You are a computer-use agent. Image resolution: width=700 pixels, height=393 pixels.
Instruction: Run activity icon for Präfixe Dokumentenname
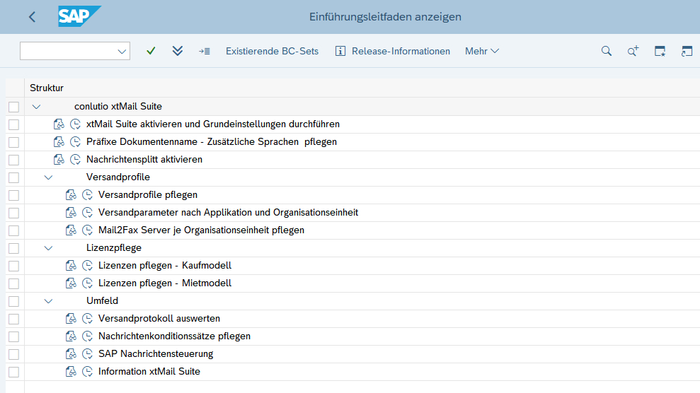coord(76,141)
